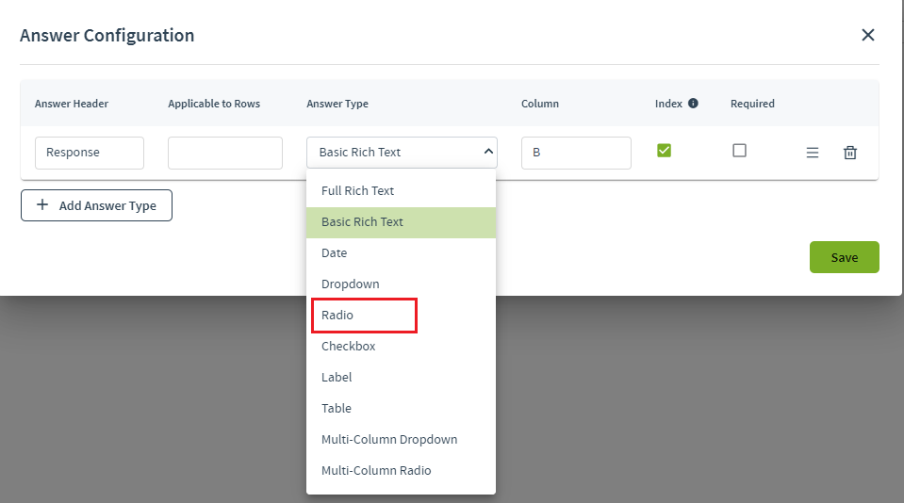Click the reorder handle icon for Response row
Image resolution: width=904 pixels, height=503 pixels.
[813, 153]
